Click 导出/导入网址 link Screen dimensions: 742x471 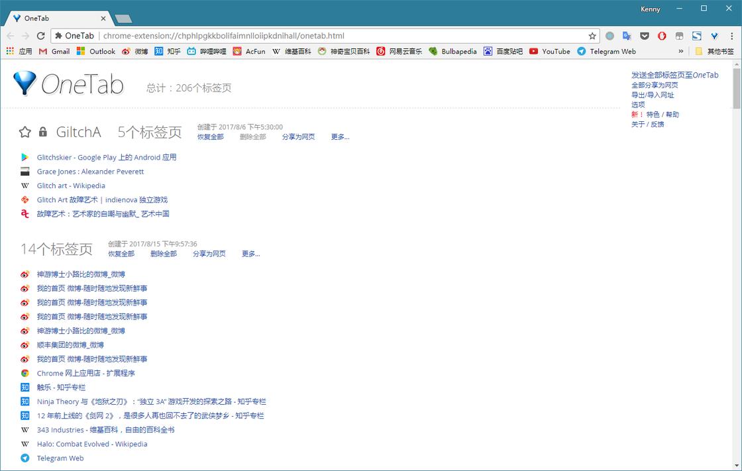(x=653, y=95)
